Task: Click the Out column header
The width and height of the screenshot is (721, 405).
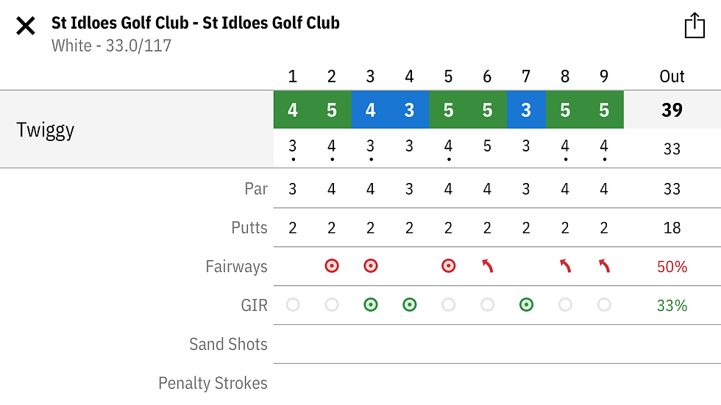Action: pyautogui.click(x=672, y=76)
